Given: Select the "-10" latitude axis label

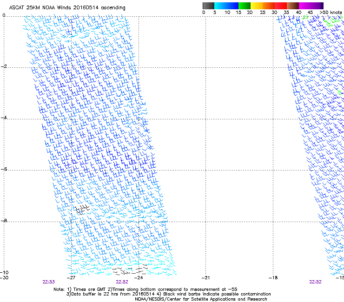Looking at the screenshot, I should [x=4, y=272].
